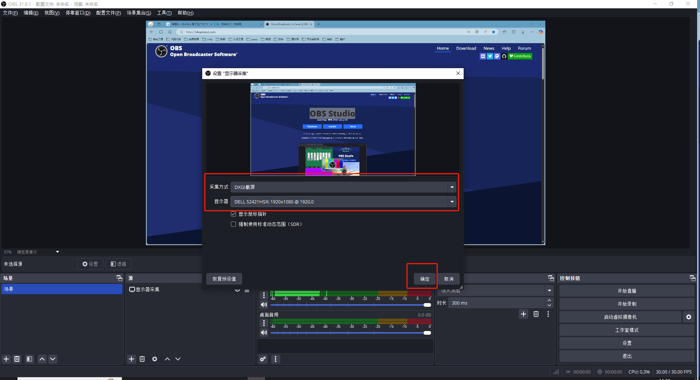
Task: Open 帮助(H) menu
Action: (x=186, y=13)
